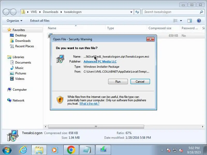Click the 659 KB compressed size cell
This screenshot has height=155, width=207.
tap(173, 36)
